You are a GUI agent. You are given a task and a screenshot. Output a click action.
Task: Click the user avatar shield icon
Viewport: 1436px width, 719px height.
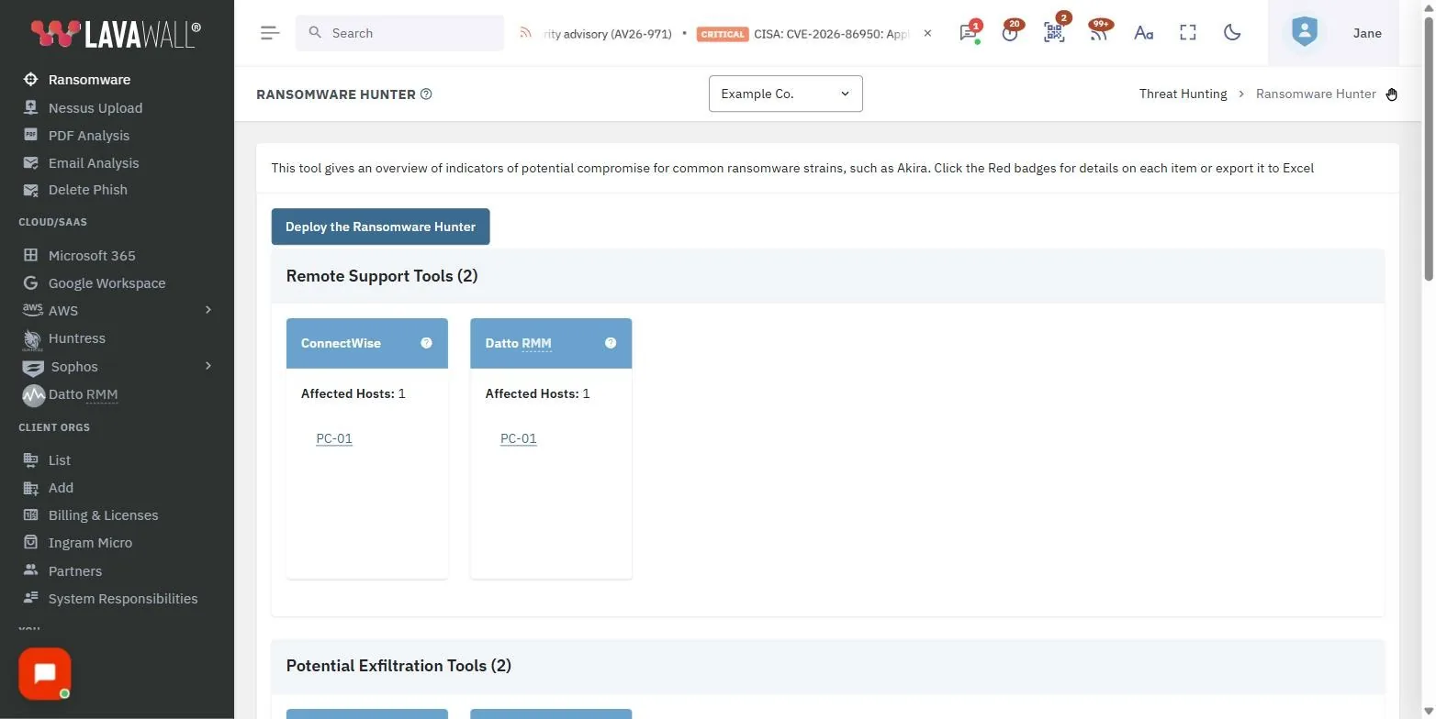click(x=1304, y=33)
